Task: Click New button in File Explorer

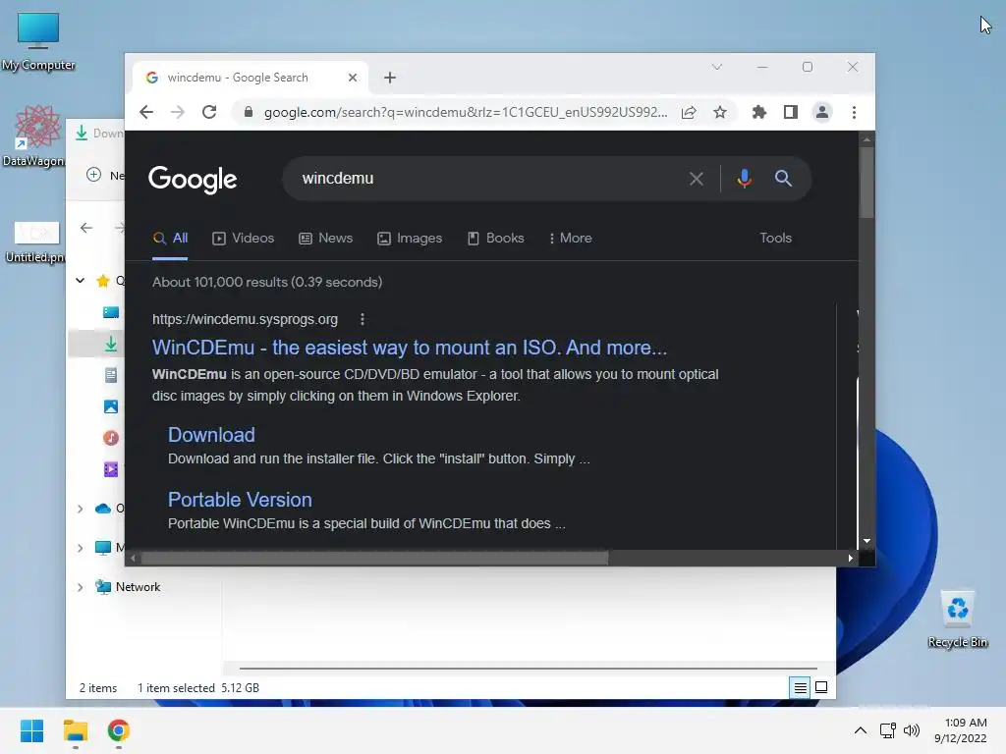Action: pos(104,175)
